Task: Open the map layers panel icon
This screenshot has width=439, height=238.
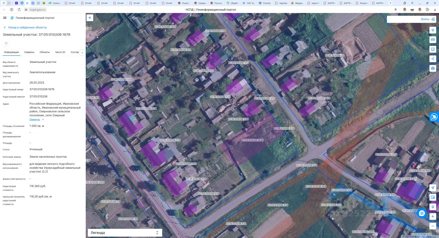Action: (x=433, y=30)
